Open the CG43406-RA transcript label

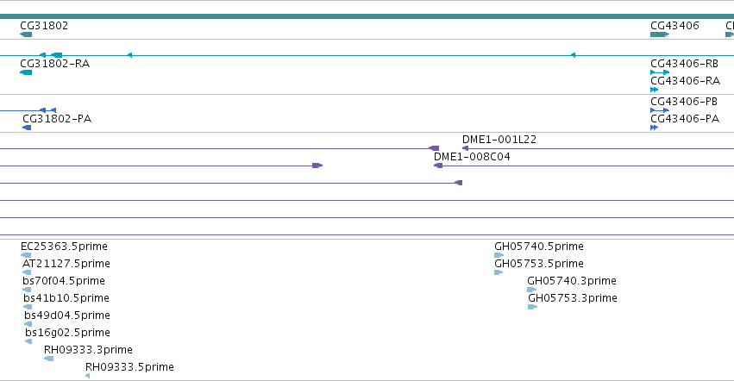686,81
